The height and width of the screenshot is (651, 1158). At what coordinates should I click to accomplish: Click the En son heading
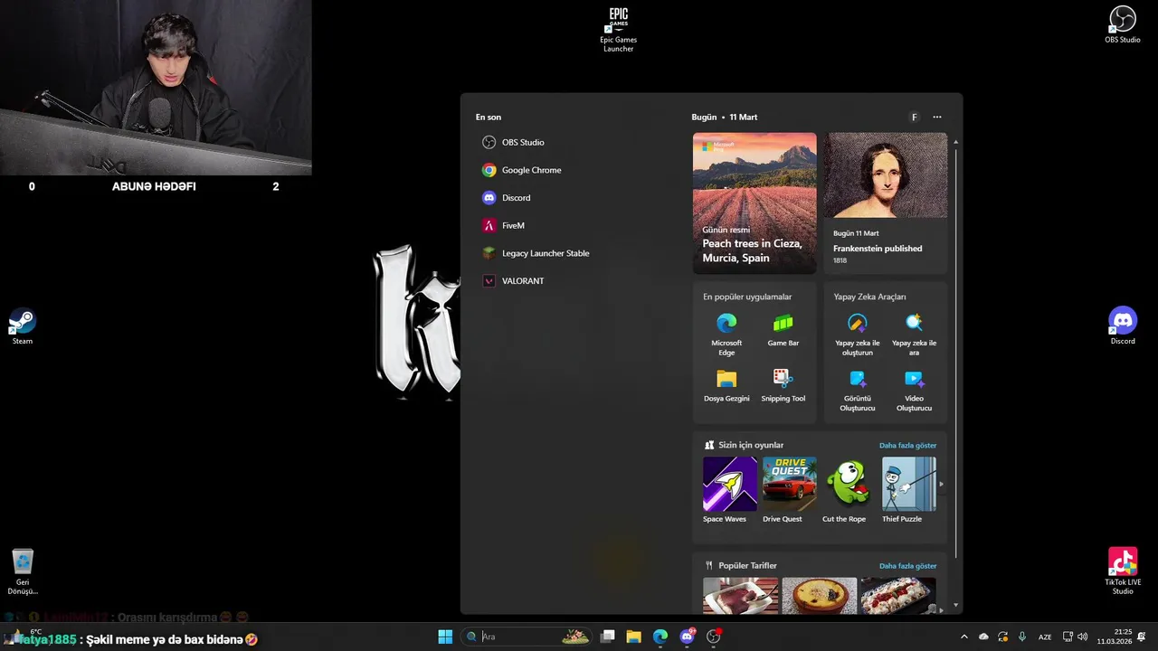pyautogui.click(x=489, y=117)
